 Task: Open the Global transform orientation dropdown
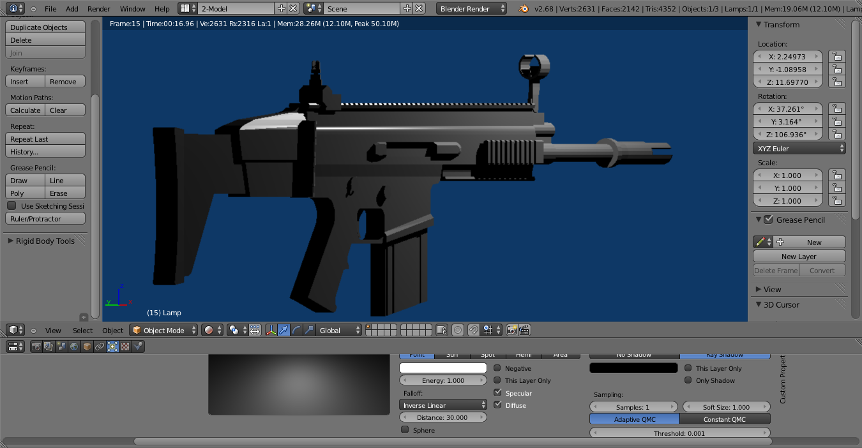point(339,330)
